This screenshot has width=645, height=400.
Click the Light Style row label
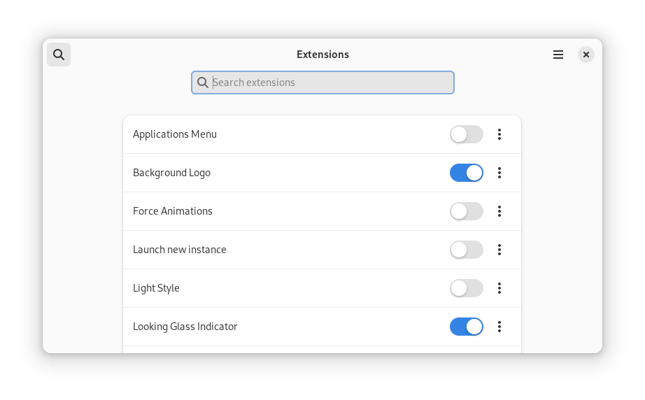[x=156, y=288]
